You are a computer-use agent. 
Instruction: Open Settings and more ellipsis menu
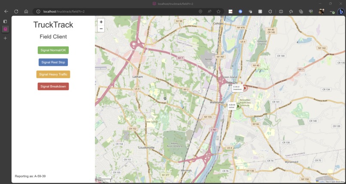click(331, 12)
